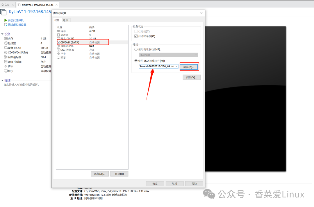
Task: Click the 高级(V)... button
Action: point(192,78)
